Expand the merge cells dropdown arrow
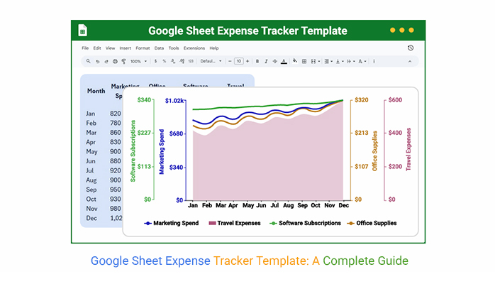The height and width of the screenshot is (284, 495). 319,62
